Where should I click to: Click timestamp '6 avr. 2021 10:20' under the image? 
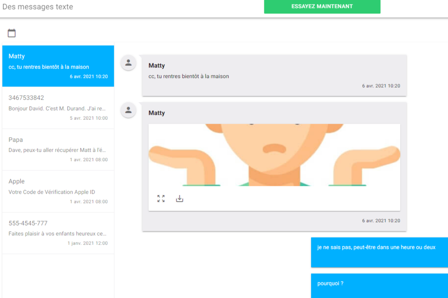(x=381, y=220)
